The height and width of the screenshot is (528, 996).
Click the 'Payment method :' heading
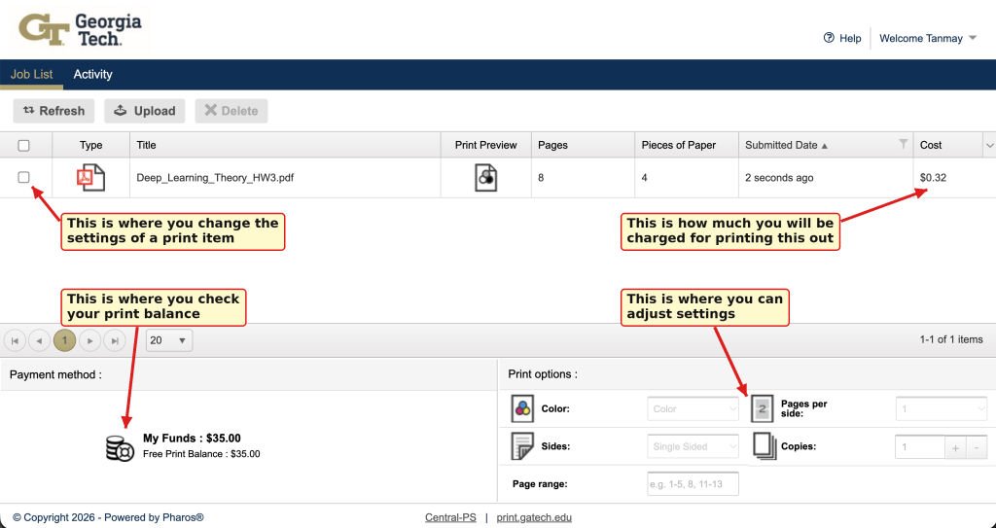55,375
